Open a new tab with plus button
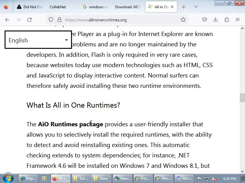The image size is (245, 183). 183,7
